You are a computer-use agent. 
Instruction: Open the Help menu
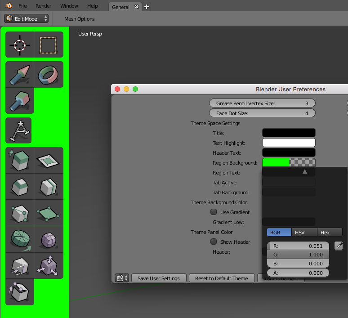pyautogui.click(x=93, y=6)
